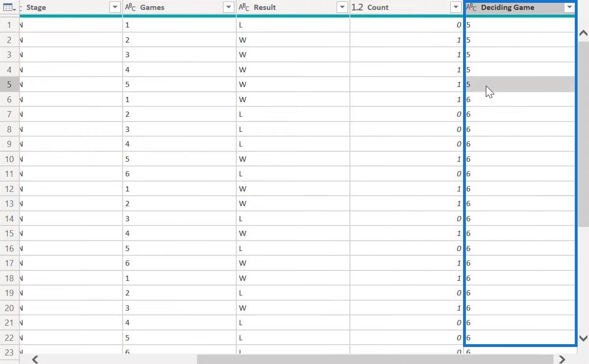Click Games cell '5' in row 5
The width and height of the screenshot is (589, 364).
pyautogui.click(x=179, y=85)
